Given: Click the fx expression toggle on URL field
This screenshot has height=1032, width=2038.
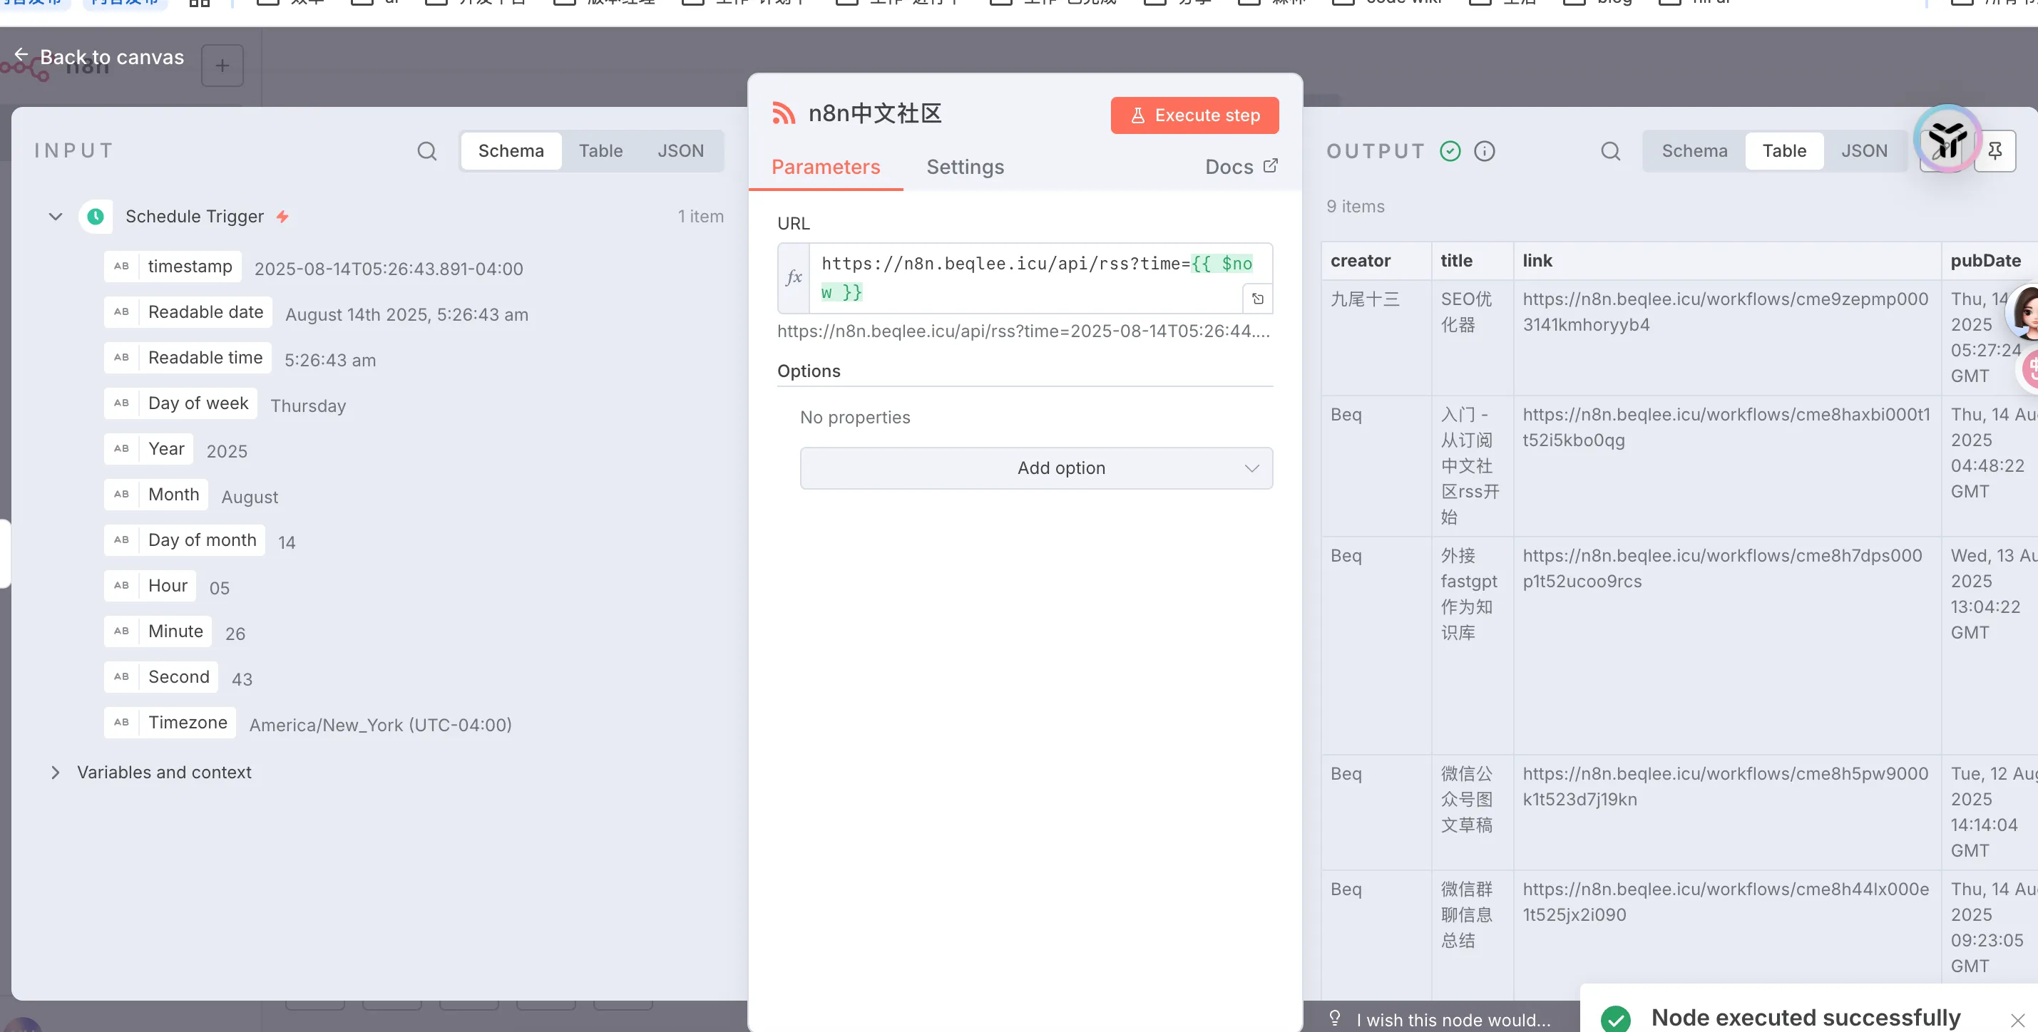Looking at the screenshot, I should [x=794, y=277].
